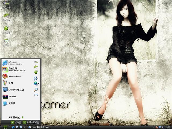Image resolution: width=172 pixels, height=129 pixels.
Task: Open the shoe icon in Start menu's right column
Action: click(36, 62)
